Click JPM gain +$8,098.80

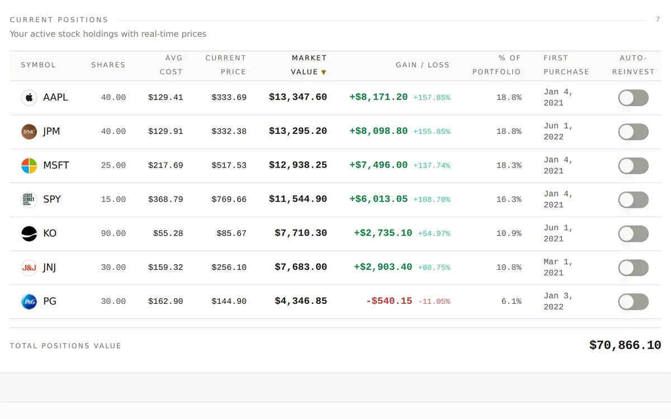(x=379, y=131)
